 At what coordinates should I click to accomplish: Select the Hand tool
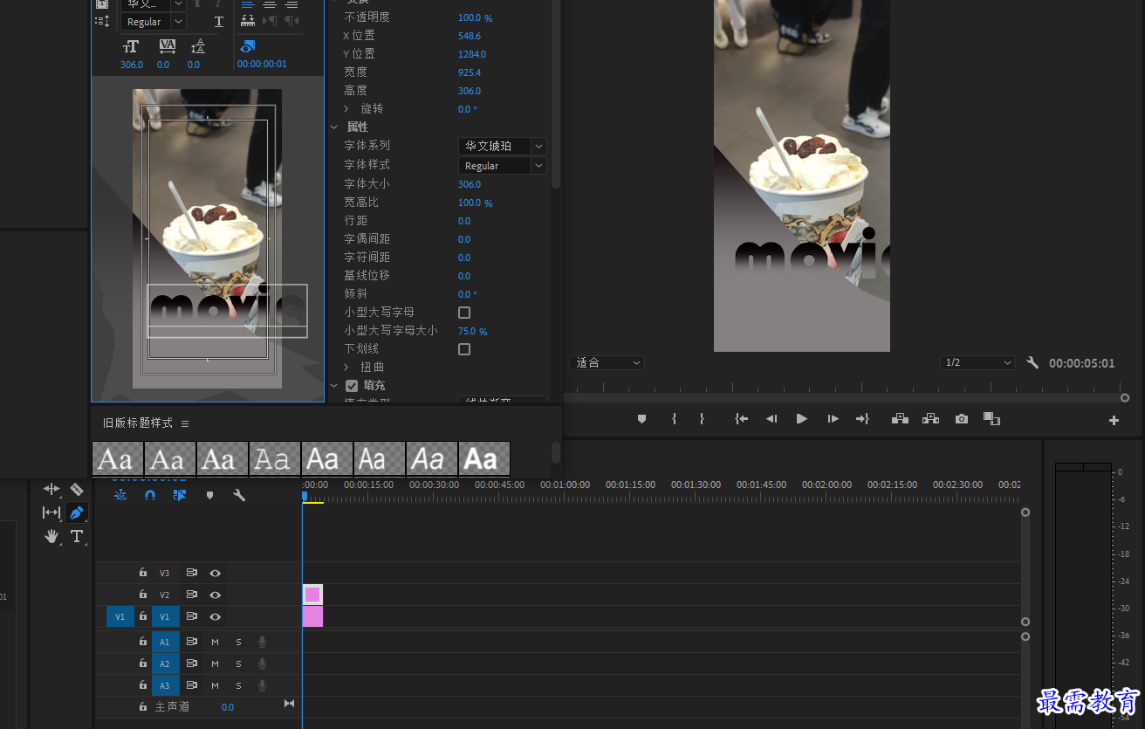click(x=51, y=536)
